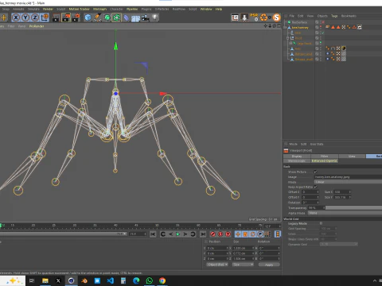Toggle Show Picture checkbox
Image resolution: width=382 pixels, height=286 pixels.
click(315, 172)
